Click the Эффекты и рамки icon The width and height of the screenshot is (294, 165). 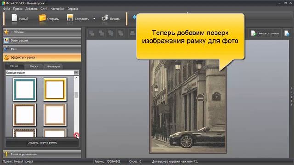(6, 57)
